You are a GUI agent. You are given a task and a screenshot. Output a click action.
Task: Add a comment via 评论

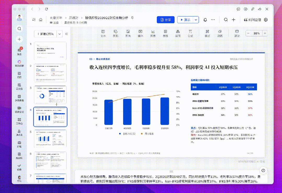[237, 34]
